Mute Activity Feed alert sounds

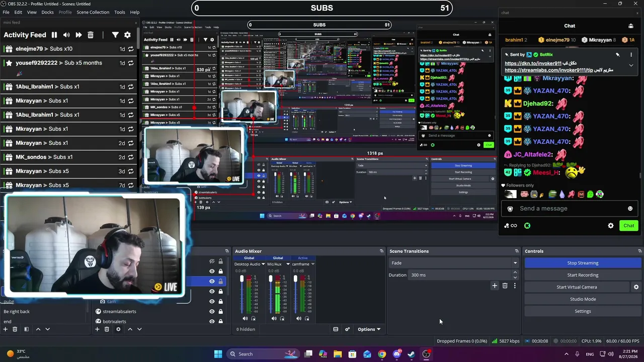[66, 35]
